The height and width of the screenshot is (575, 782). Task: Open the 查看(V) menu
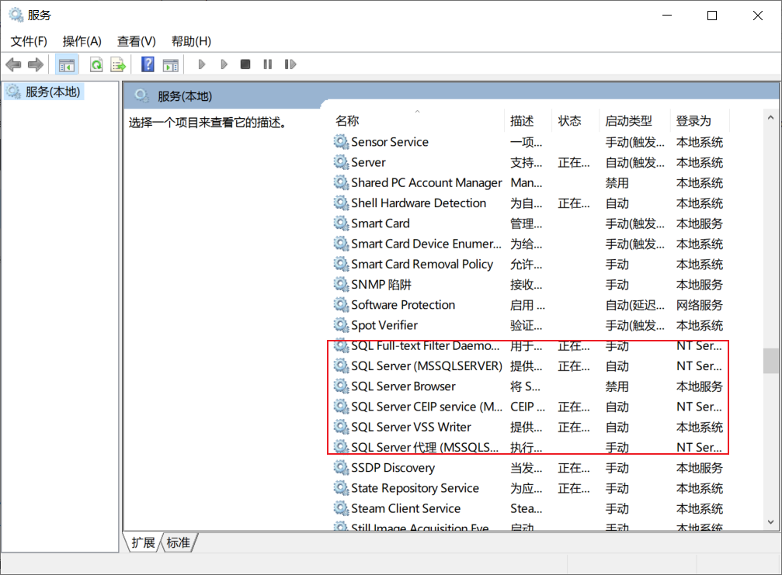pos(137,41)
